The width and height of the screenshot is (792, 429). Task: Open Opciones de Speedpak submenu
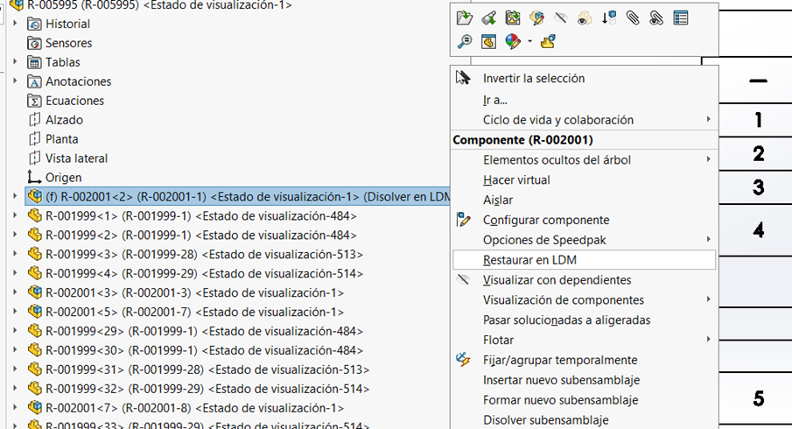pyautogui.click(x=584, y=240)
